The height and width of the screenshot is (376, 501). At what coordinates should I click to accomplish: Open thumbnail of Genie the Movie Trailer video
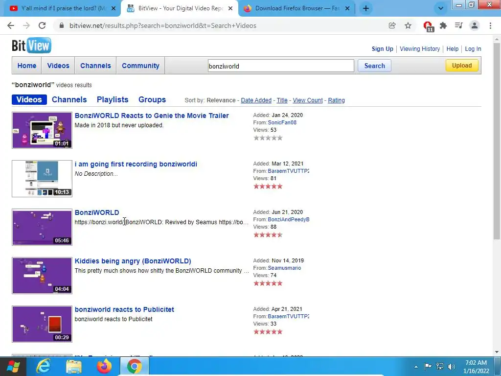(42, 130)
